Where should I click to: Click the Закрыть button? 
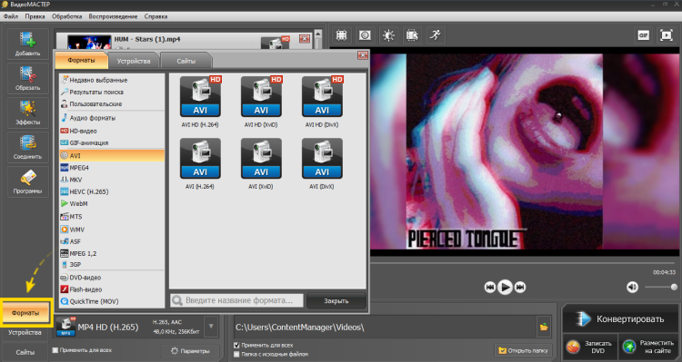(x=336, y=301)
